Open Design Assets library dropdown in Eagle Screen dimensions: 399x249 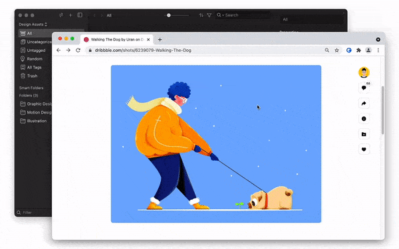click(33, 25)
